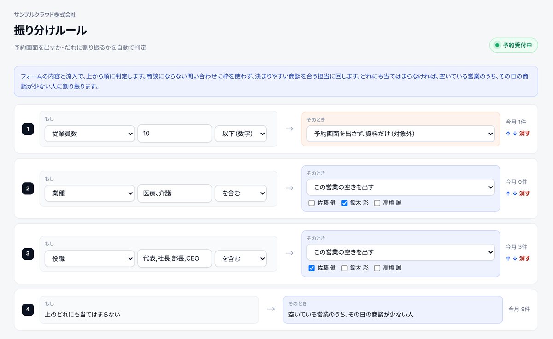
Task: Move rule 1 (従業員数) down with the arrow
Action: [x=514, y=134]
